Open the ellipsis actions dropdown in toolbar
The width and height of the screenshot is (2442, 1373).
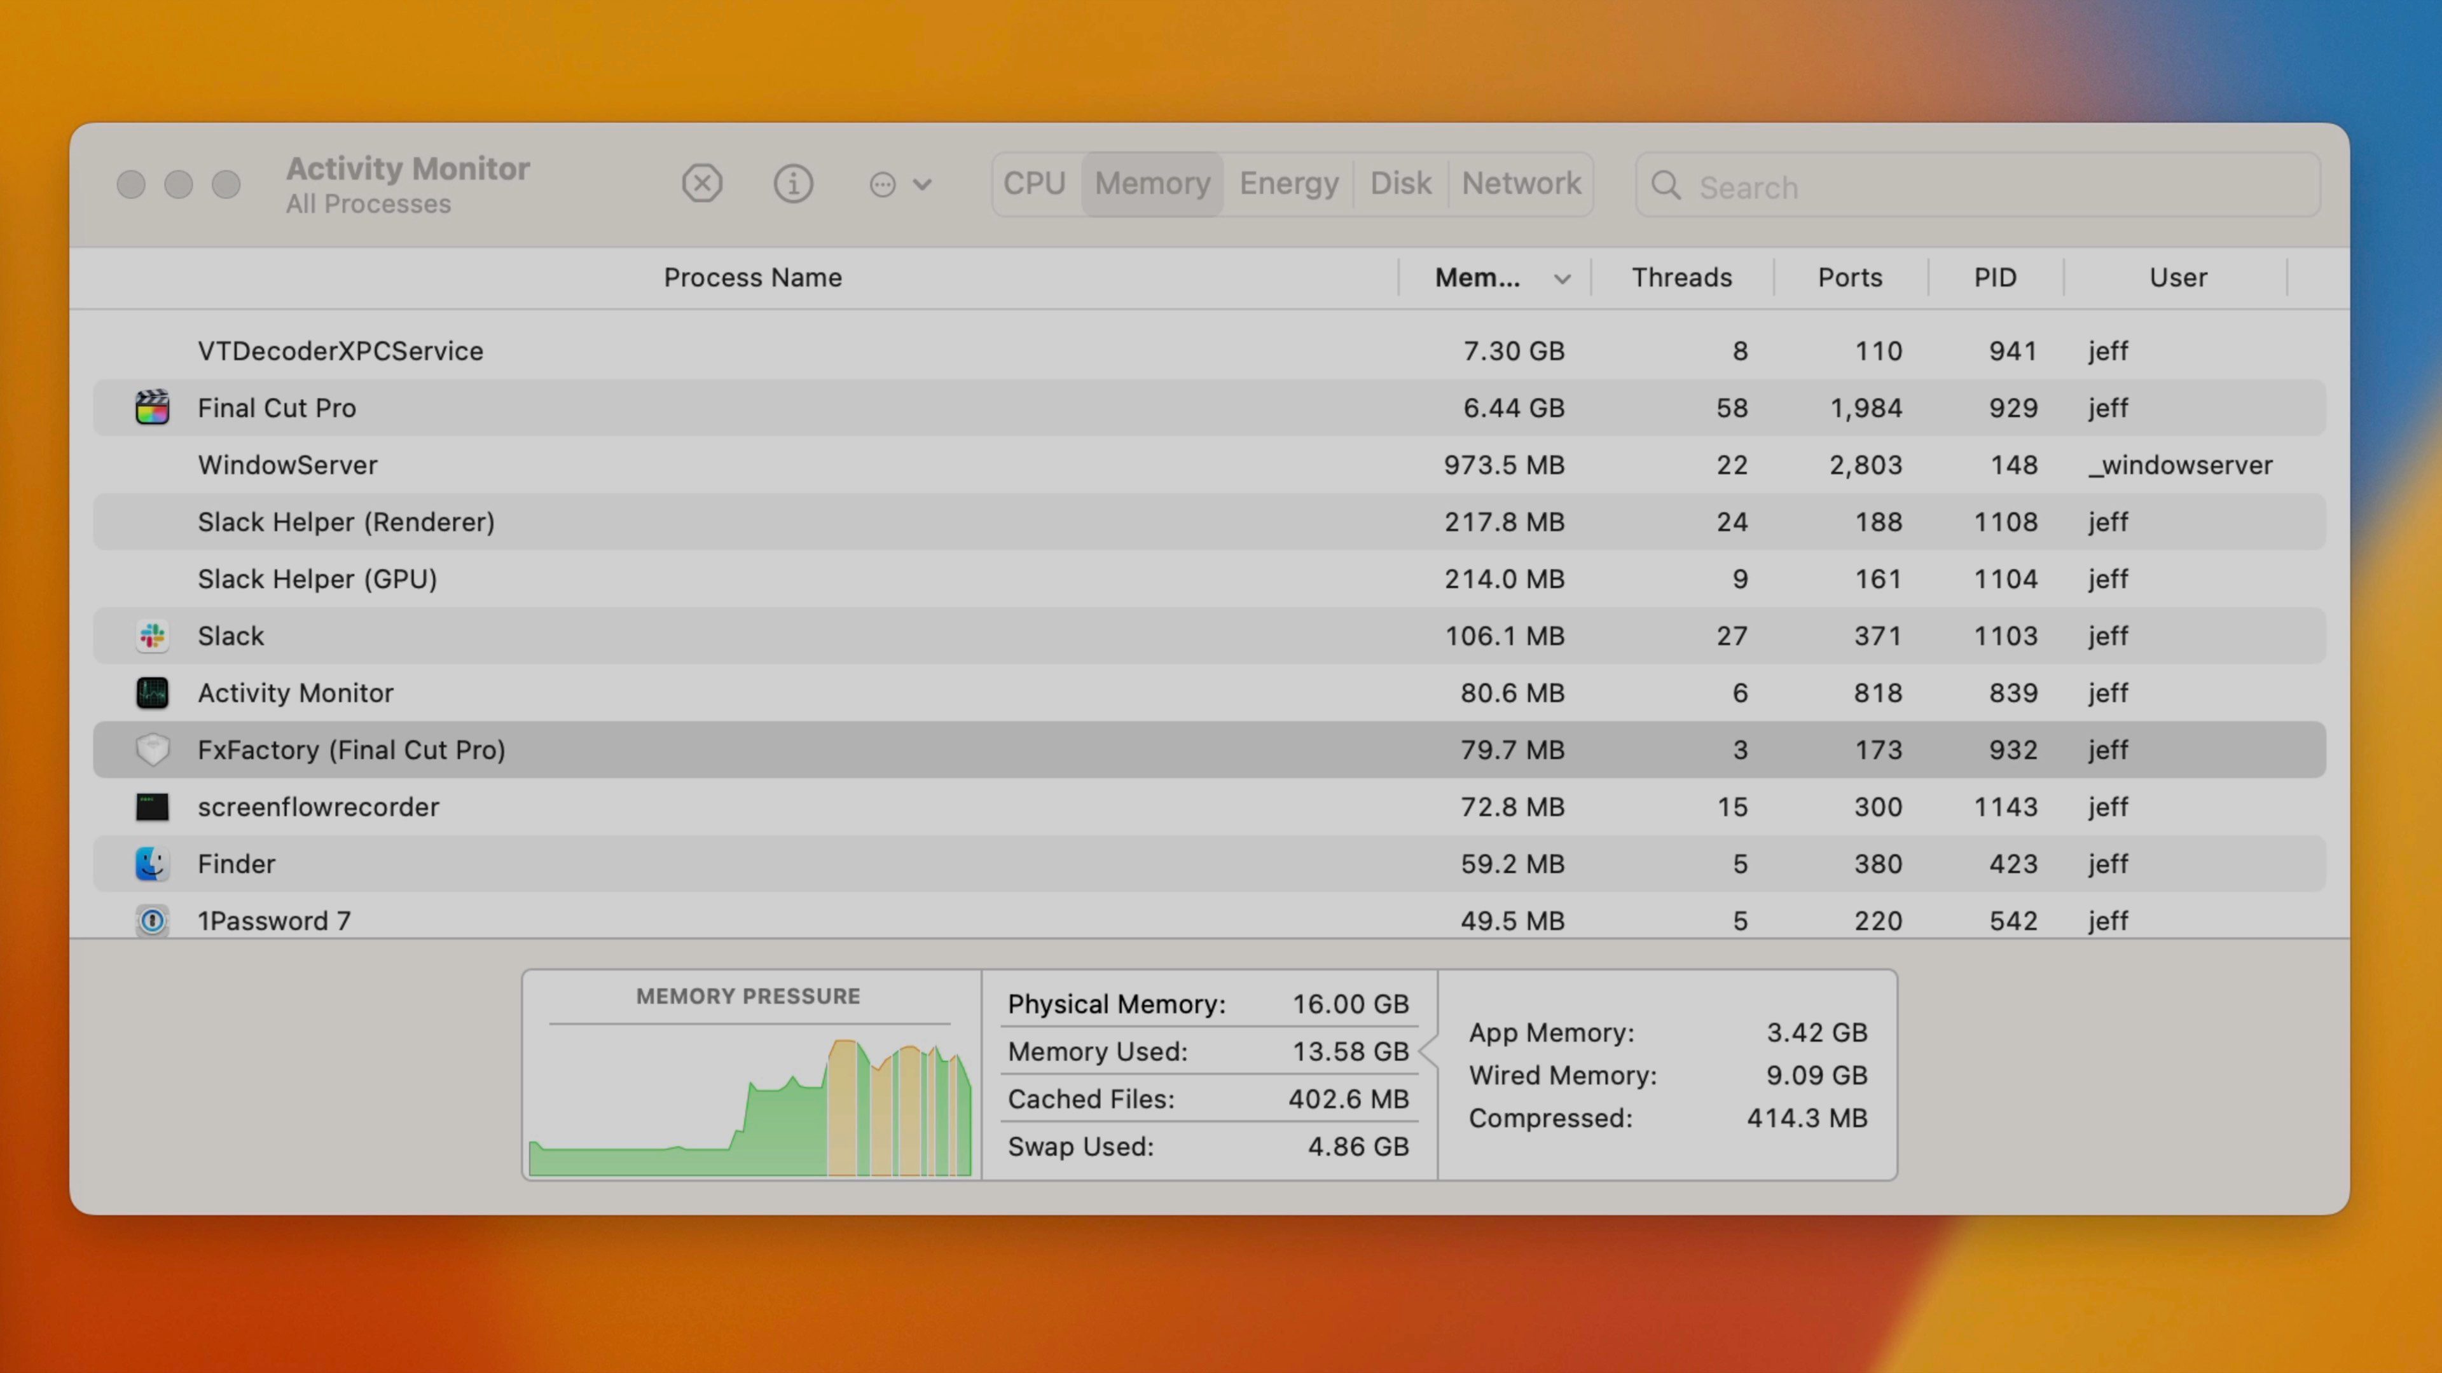tap(900, 184)
